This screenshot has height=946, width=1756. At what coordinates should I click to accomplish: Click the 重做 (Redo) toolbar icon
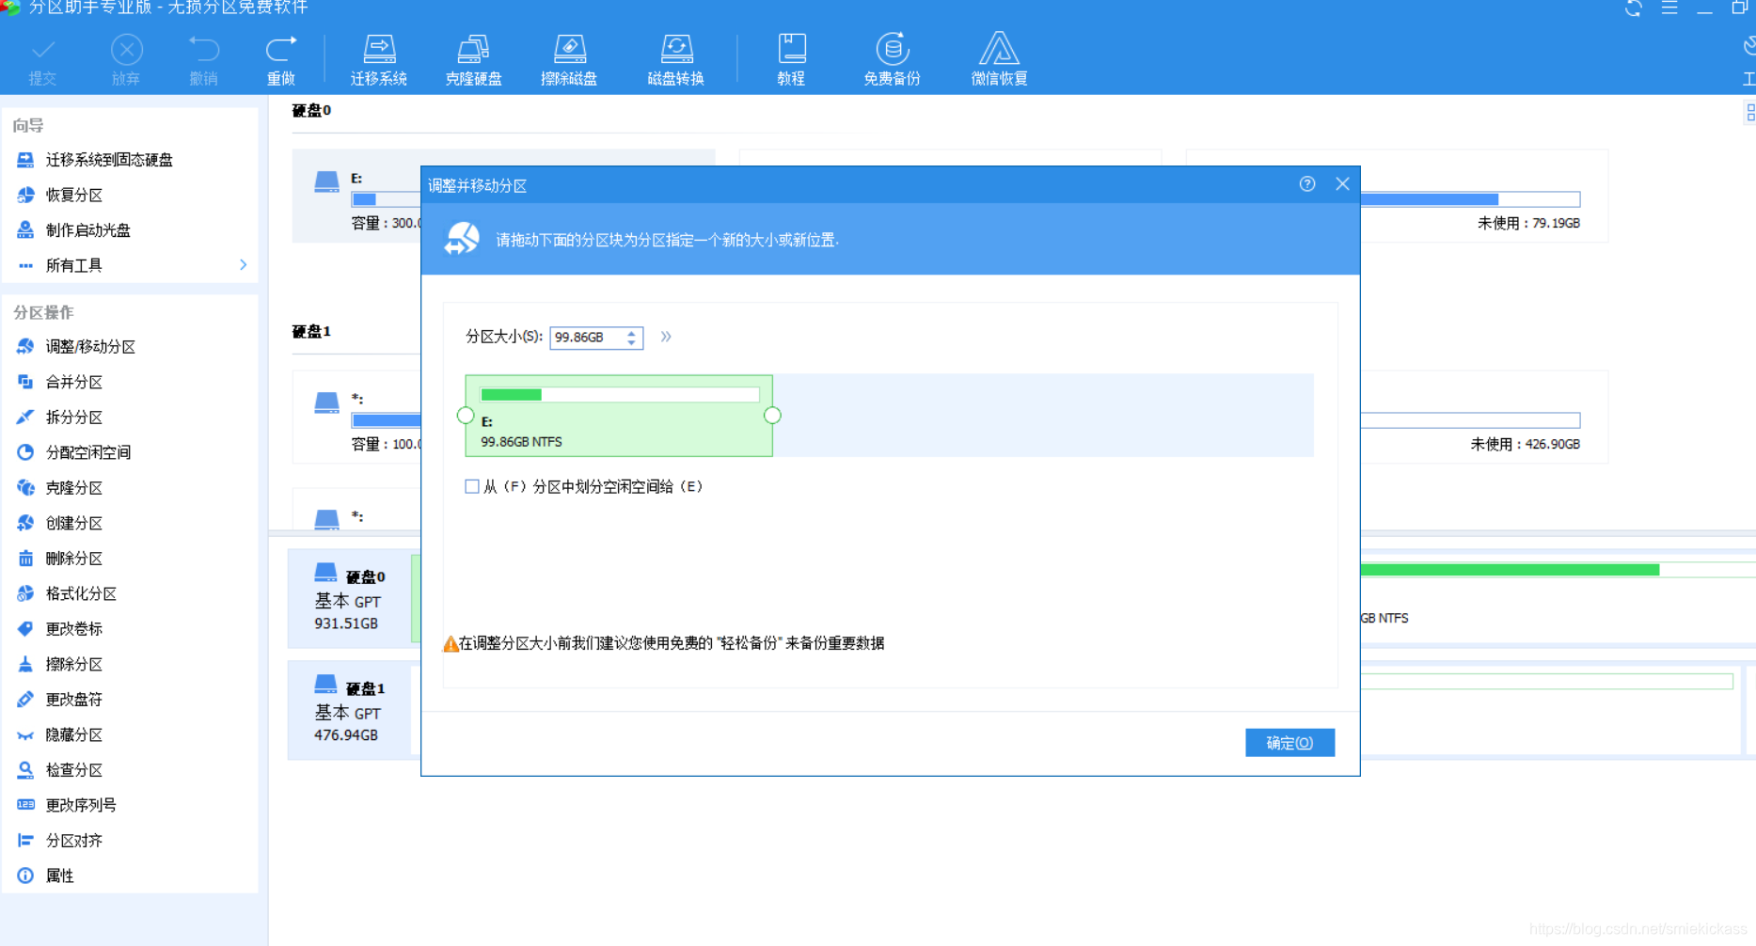(281, 60)
